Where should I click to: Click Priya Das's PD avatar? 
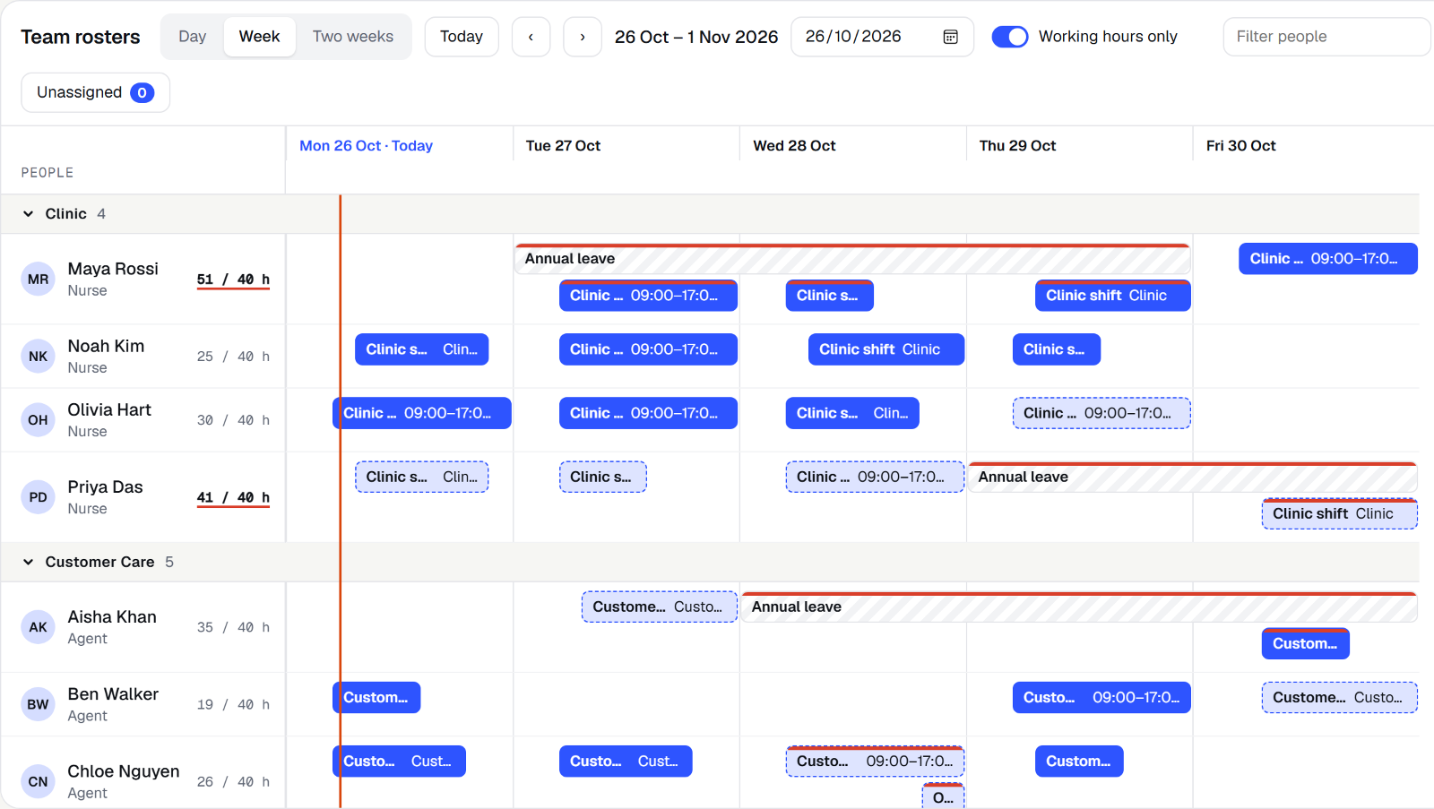[38, 497]
